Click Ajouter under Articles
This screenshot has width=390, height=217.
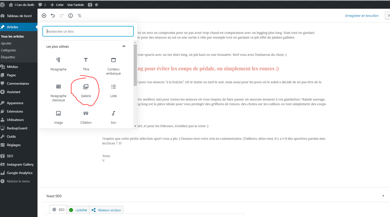click(6, 43)
